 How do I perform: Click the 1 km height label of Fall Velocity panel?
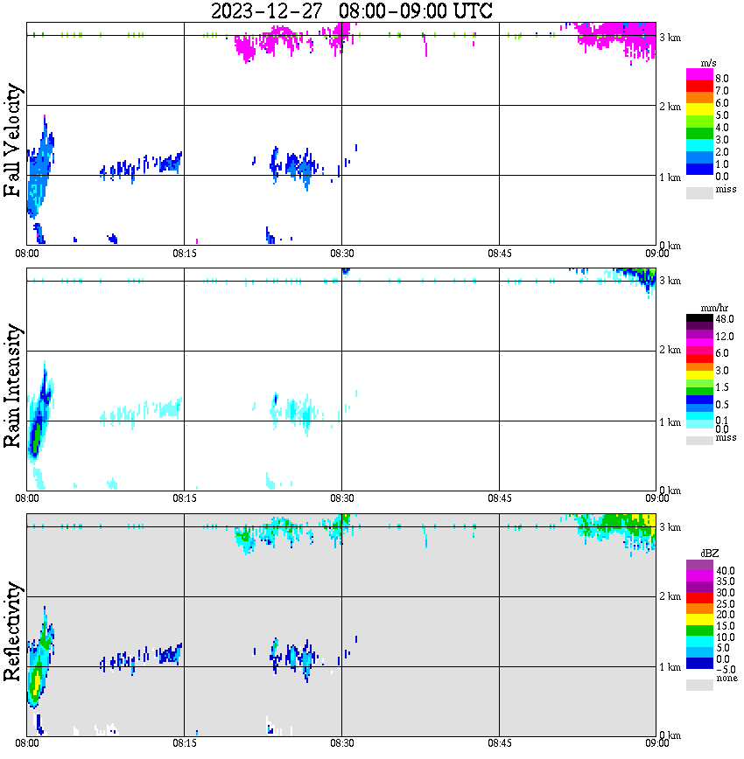670,178
